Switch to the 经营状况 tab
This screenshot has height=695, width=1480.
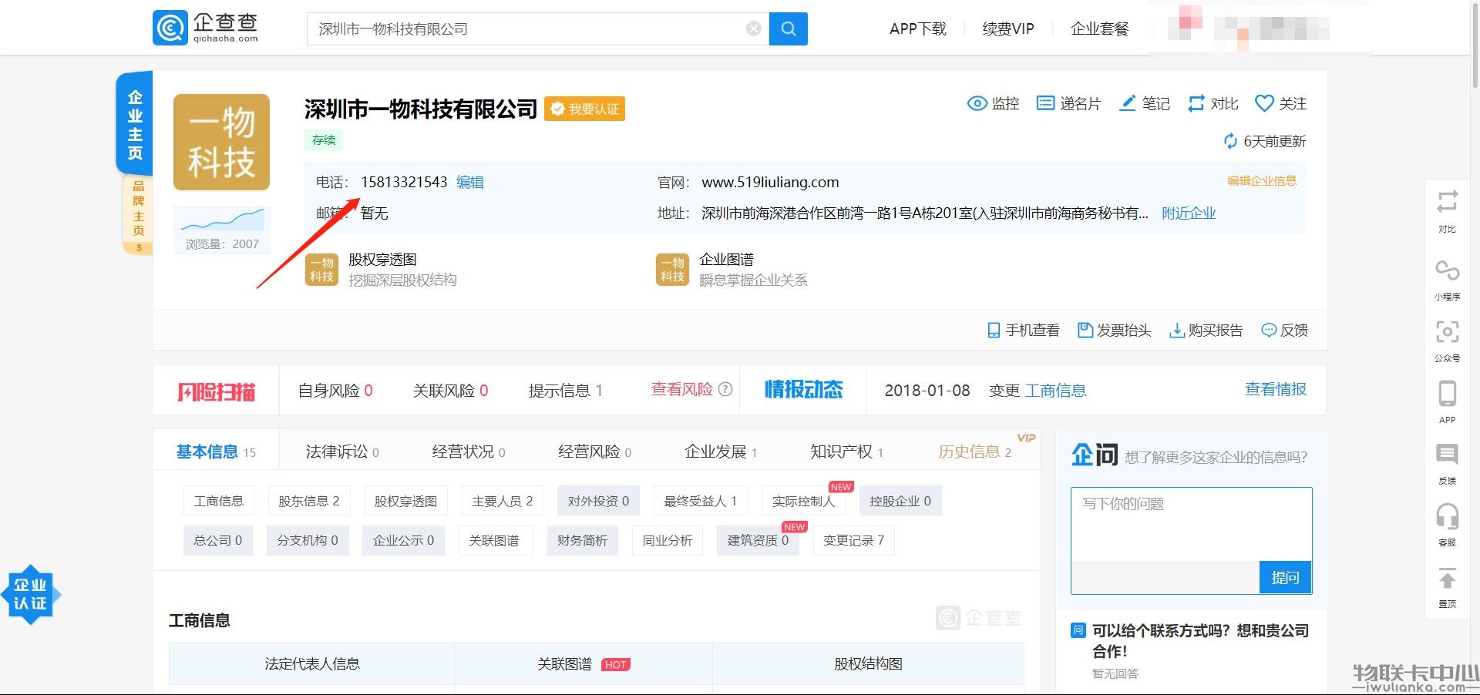point(469,452)
